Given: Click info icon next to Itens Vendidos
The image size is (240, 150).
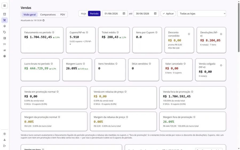Looking at the screenshot, I should click(x=116, y=64).
